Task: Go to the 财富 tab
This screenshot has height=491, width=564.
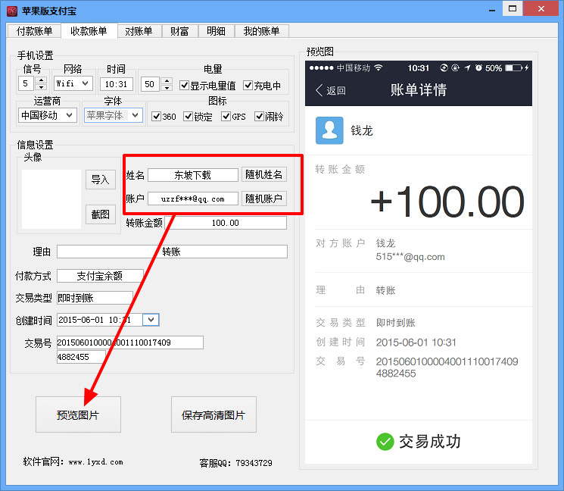Action: point(180,31)
